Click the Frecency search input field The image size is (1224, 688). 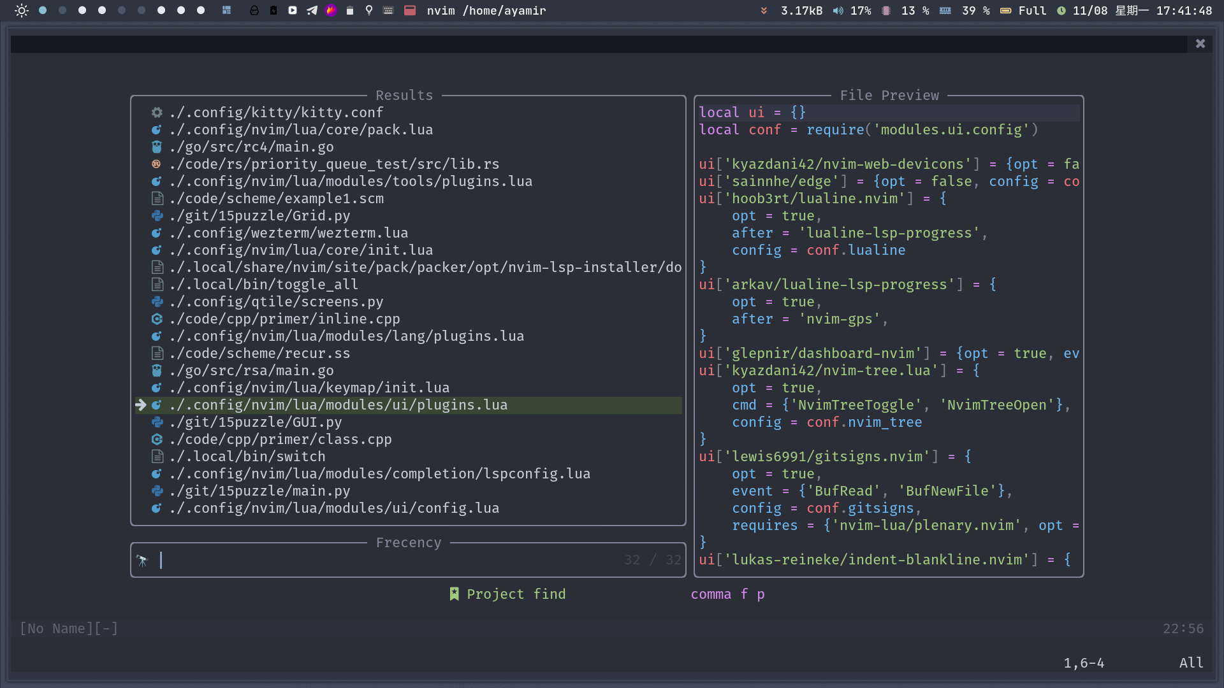pyautogui.click(x=382, y=561)
